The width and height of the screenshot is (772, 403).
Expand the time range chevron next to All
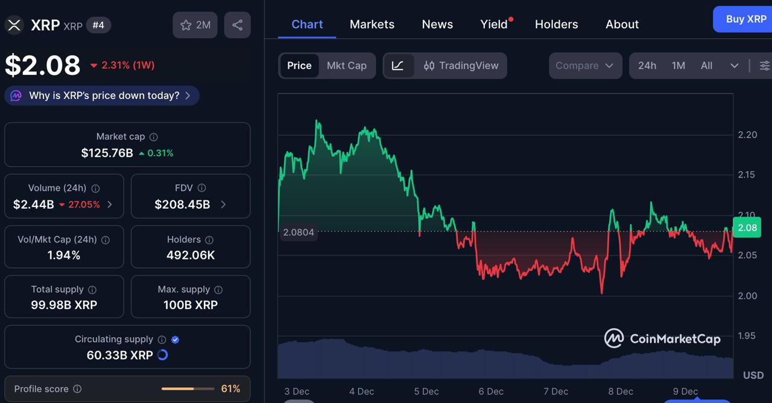[735, 65]
